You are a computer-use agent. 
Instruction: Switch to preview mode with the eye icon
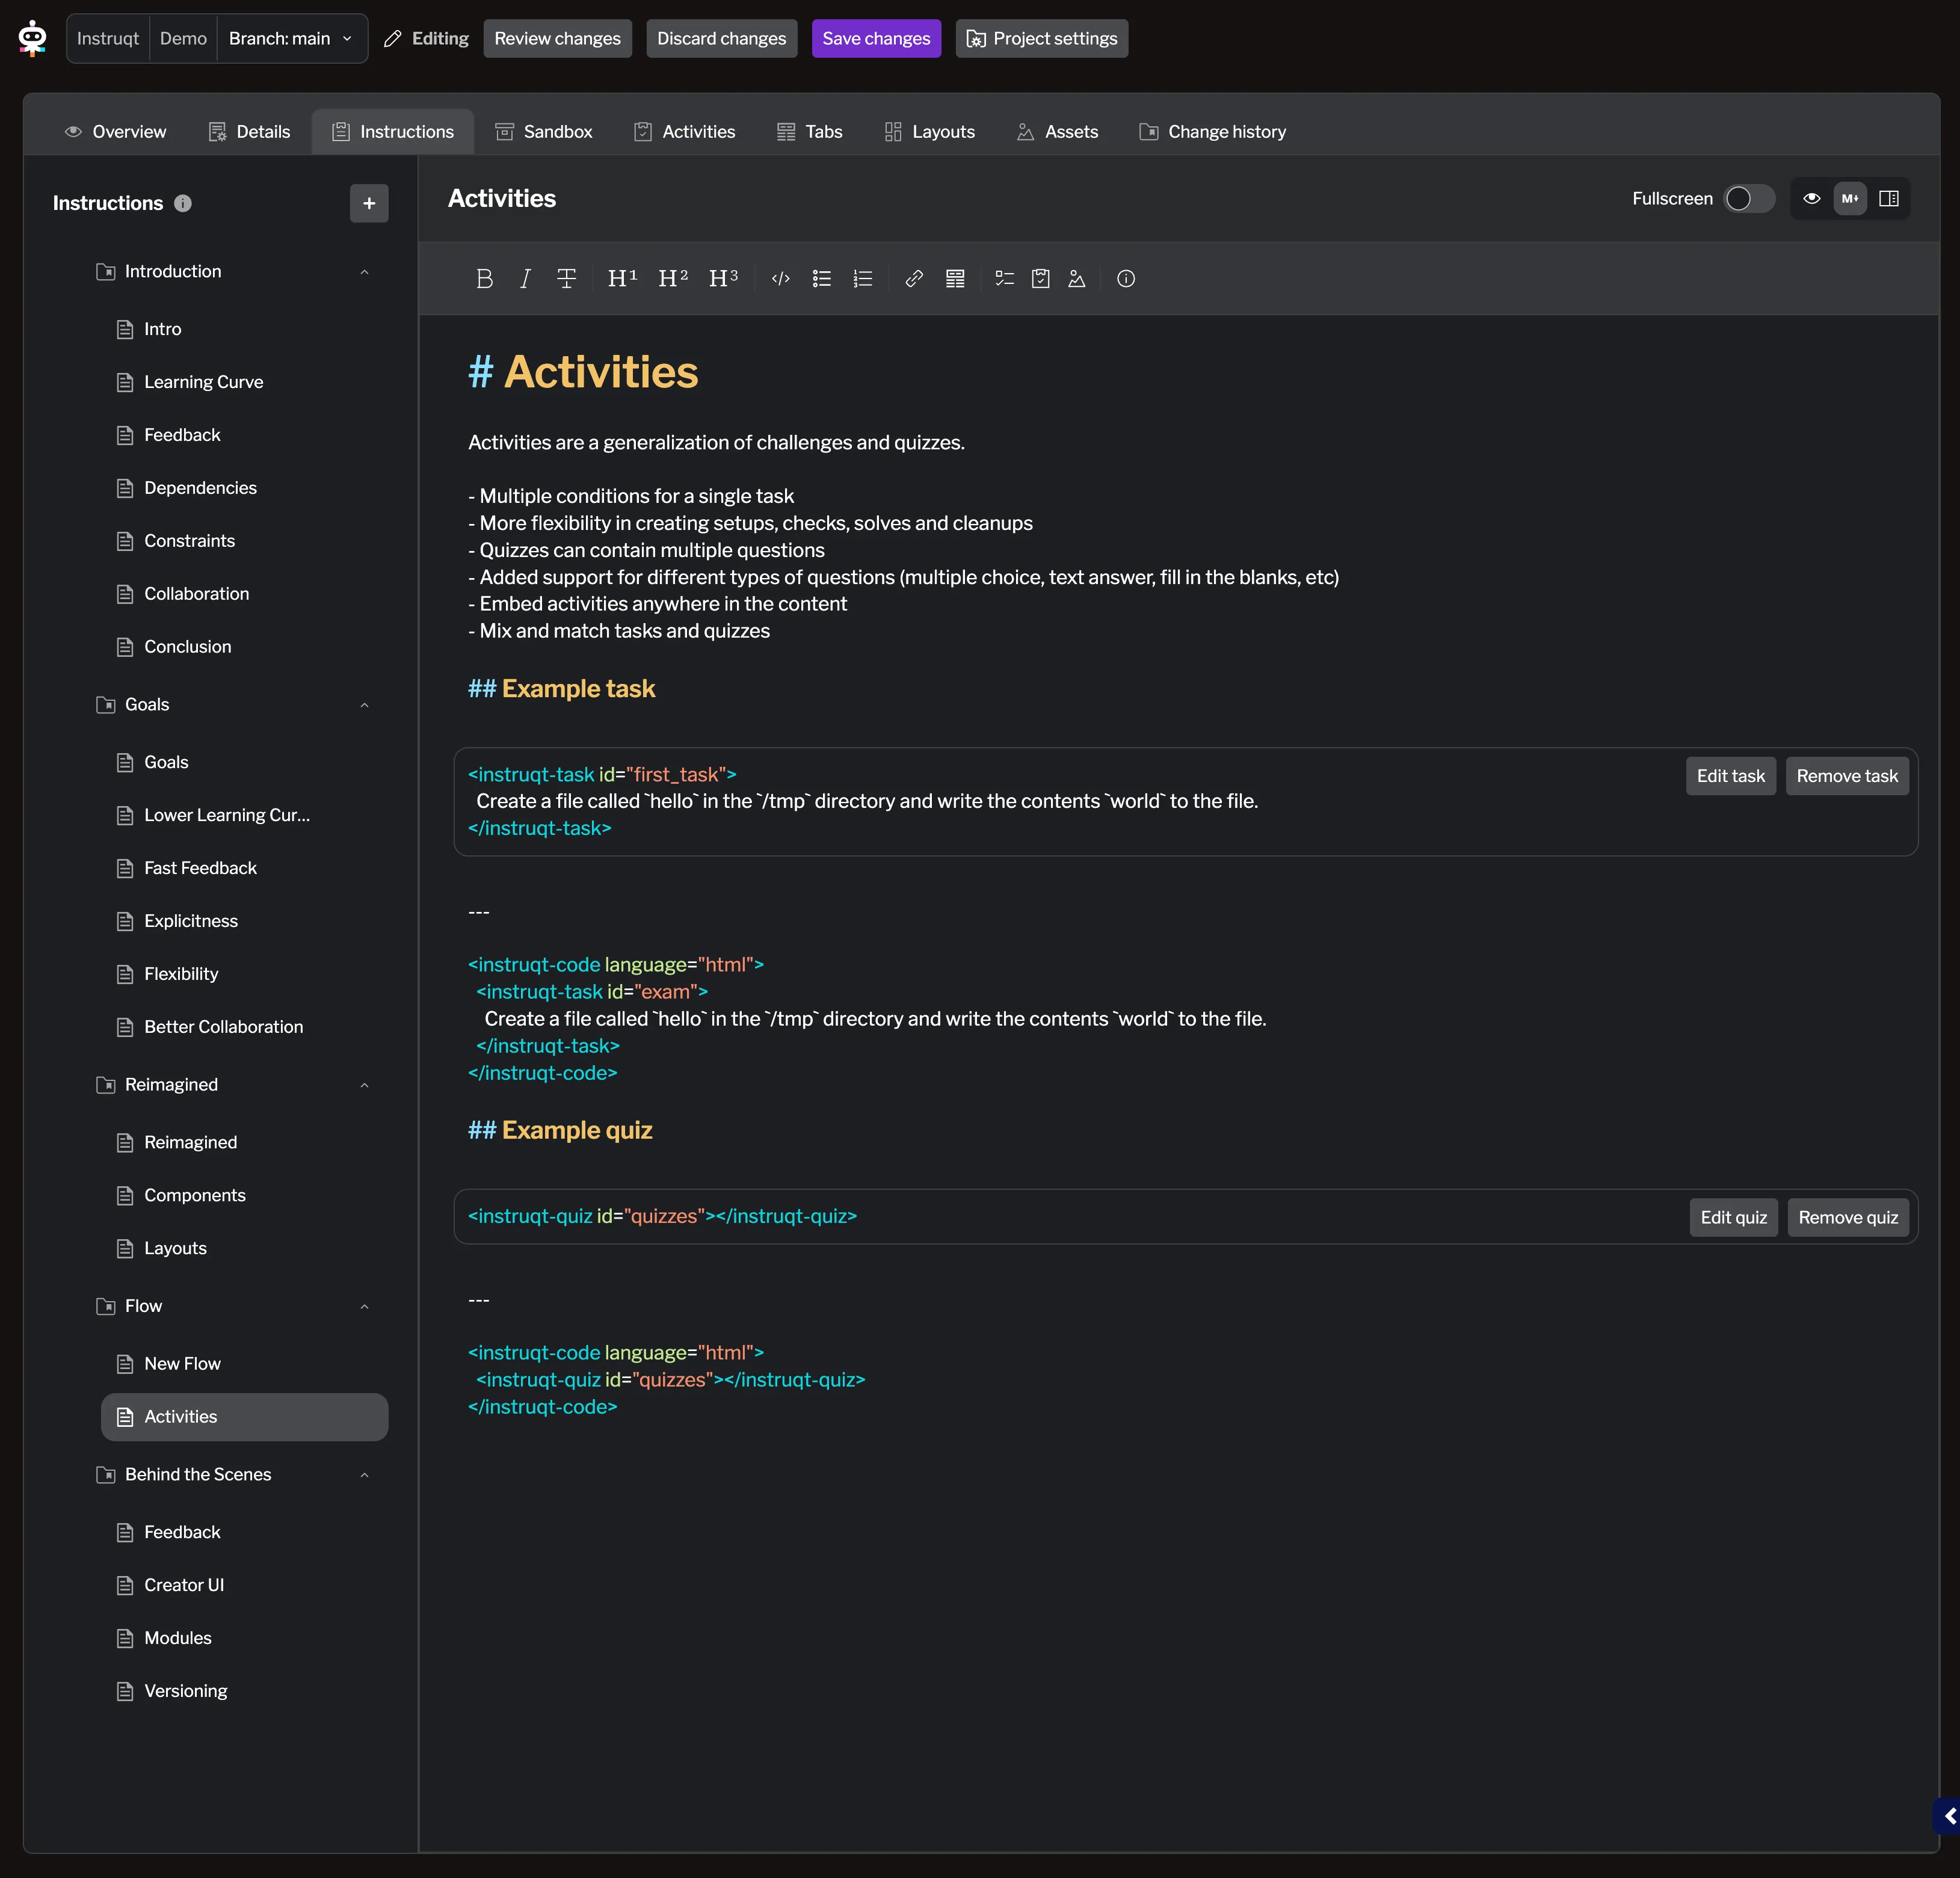point(1810,198)
